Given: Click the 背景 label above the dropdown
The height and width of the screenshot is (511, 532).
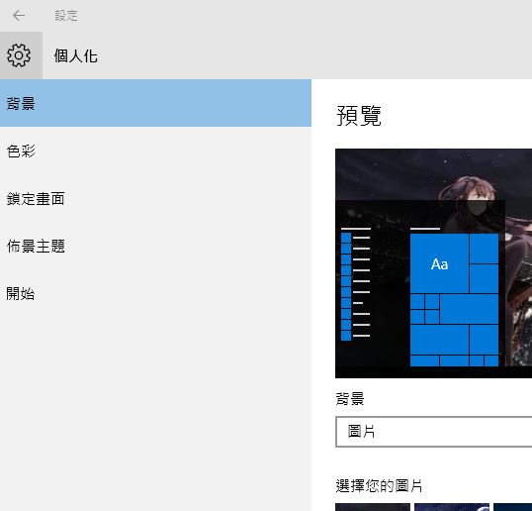Looking at the screenshot, I should pyautogui.click(x=350, y=398).
